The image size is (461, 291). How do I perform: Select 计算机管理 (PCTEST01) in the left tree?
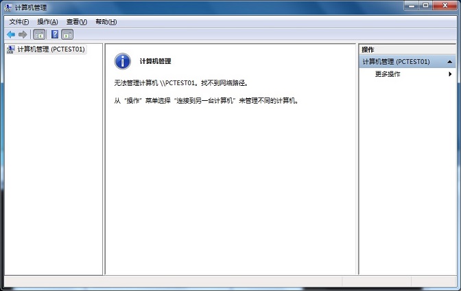pyautogui.click(x=51, y=49)
